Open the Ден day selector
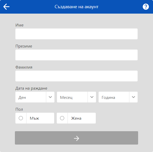This screenshot has width=153, height=152. tap(35, 97)
